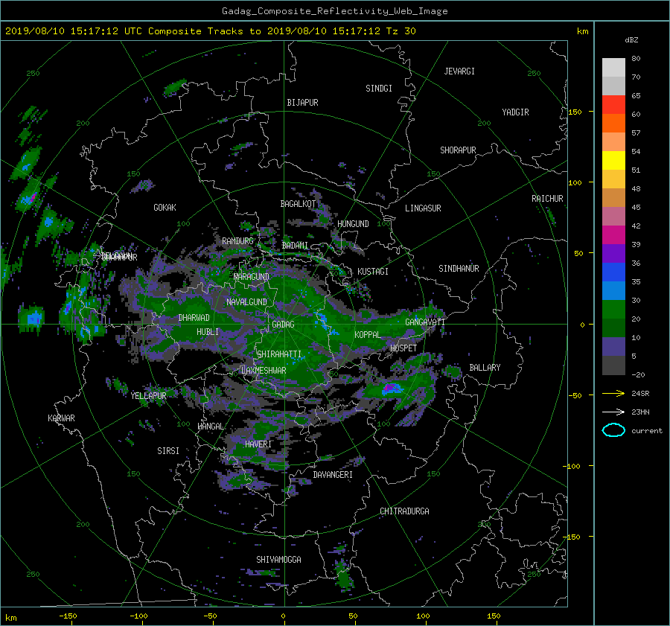Click the SINDHANUR city label
Screen dimensions: 670x626
click(459, 269)
